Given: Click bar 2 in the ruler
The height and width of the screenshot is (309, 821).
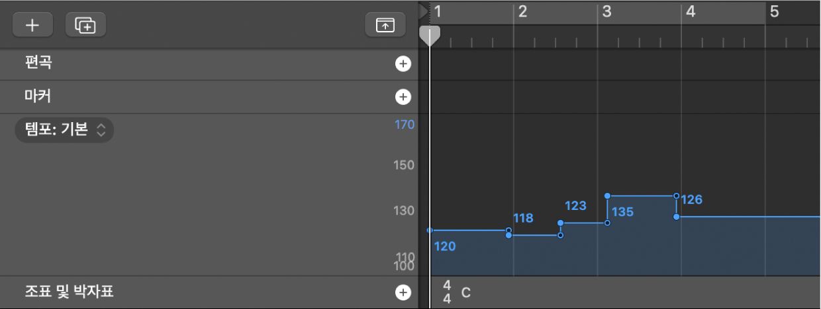Looking at the screenshot, I should (522, 12).
